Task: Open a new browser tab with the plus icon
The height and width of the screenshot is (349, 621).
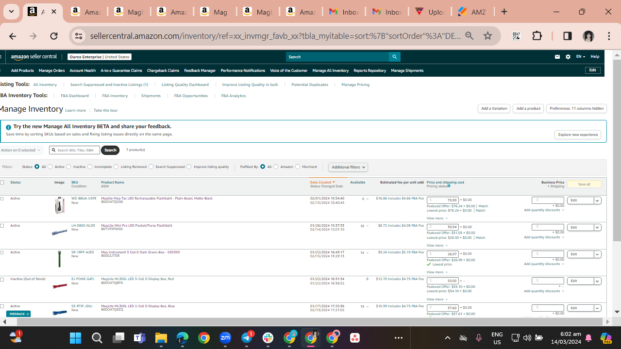Action: click(x=504, y=12)
